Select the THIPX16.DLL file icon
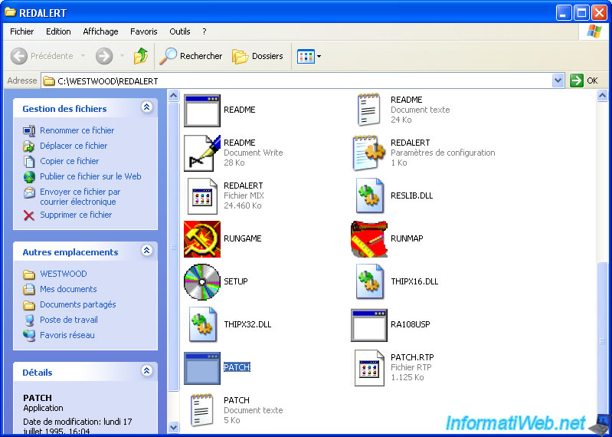Screen dimensions: 612x437 point(370,281)
